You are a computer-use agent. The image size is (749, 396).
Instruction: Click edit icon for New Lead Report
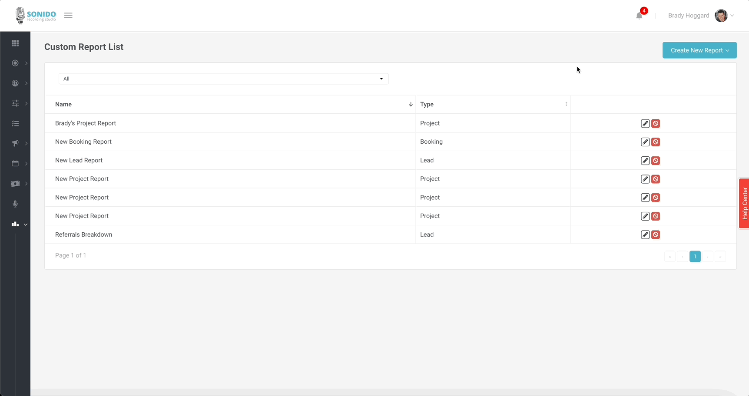point(645,161)
